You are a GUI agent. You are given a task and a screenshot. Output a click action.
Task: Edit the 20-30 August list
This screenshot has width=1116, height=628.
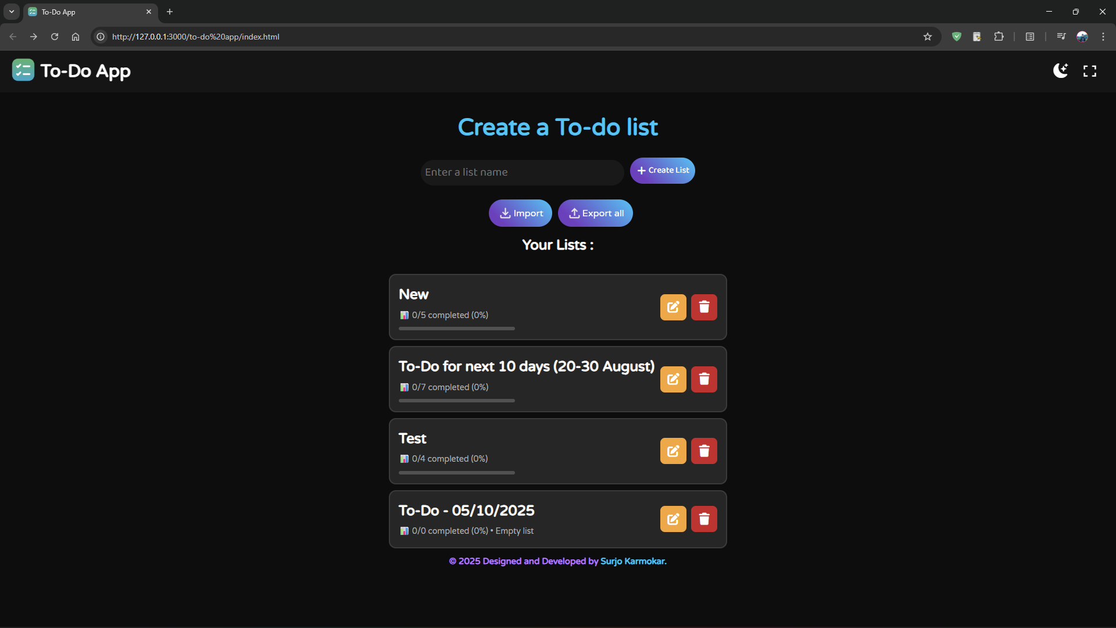[x=673, y=379]
